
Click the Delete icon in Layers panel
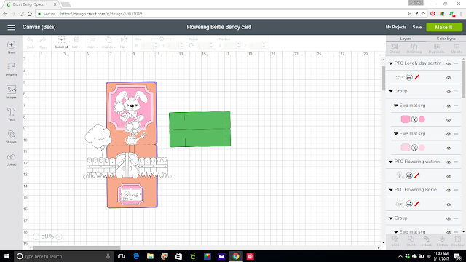pos(457,47)
